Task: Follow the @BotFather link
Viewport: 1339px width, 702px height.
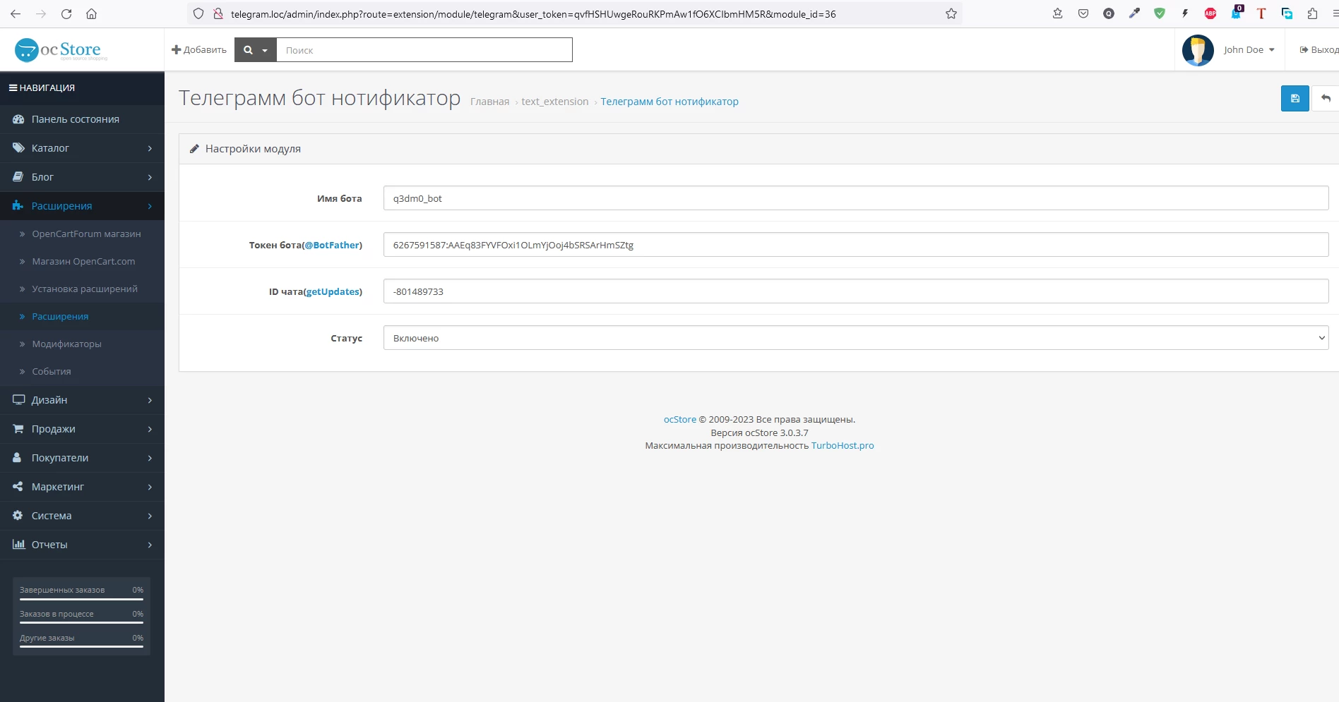Action: coord(332,245)
